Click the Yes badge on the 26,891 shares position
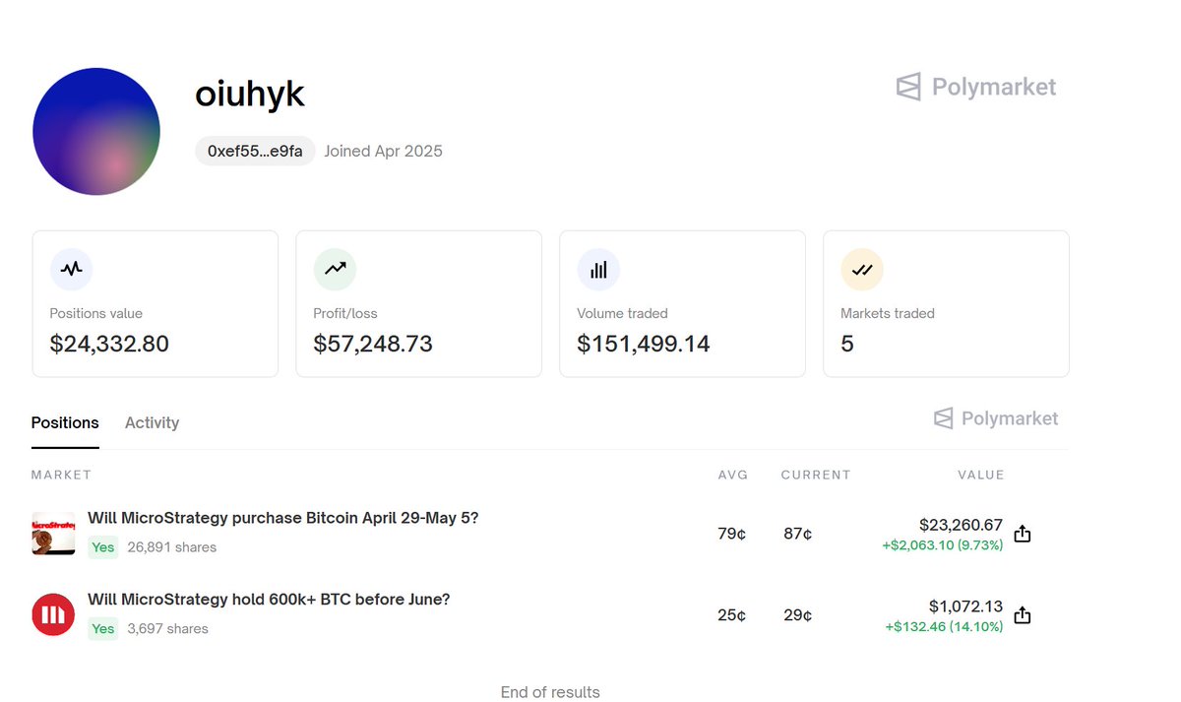1181x702 pixels. [102, 547]
